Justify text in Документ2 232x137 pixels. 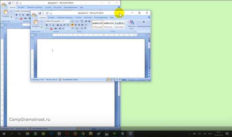(x=82, y=25)
